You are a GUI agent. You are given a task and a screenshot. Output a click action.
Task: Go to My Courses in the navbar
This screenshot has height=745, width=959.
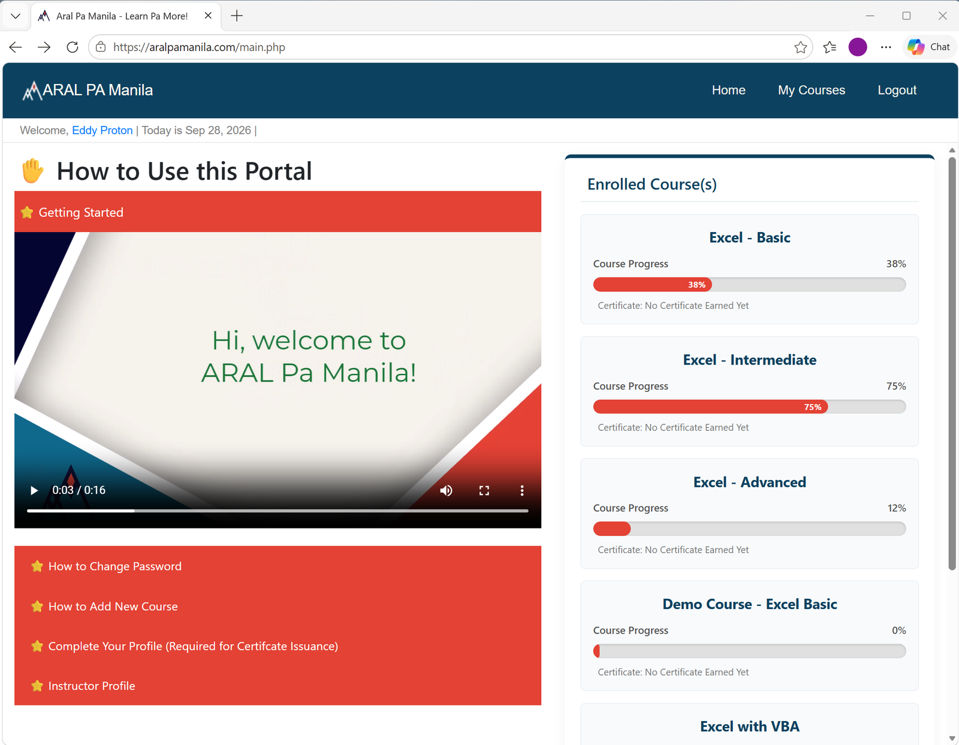coord(812,91)
